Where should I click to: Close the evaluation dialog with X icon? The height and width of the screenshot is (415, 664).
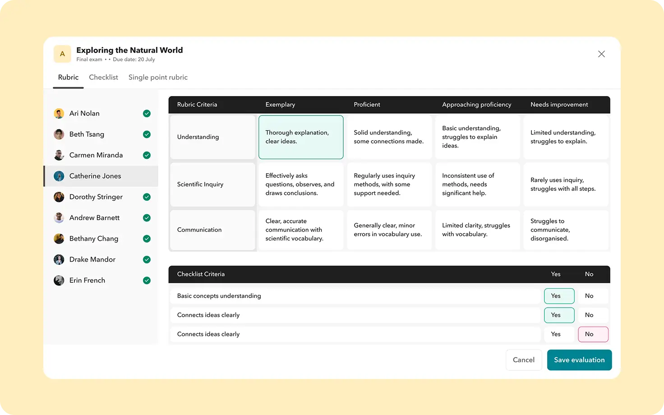tap(601, 54)
